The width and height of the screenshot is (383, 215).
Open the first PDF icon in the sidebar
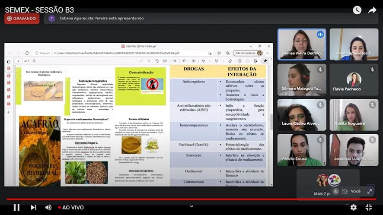click(9, 69)
